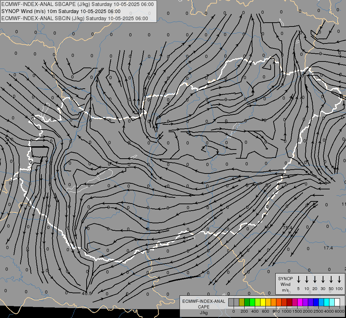Pick the white swatch at legend end
The height and width of the screenshot is (318, 346).
pos(337,302)
